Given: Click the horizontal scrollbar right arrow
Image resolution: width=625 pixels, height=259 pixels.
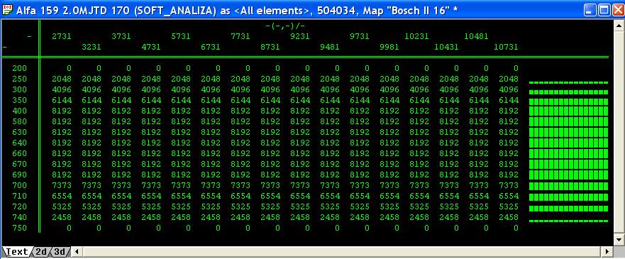Looking at the screenshot, I should click(607, 251).
